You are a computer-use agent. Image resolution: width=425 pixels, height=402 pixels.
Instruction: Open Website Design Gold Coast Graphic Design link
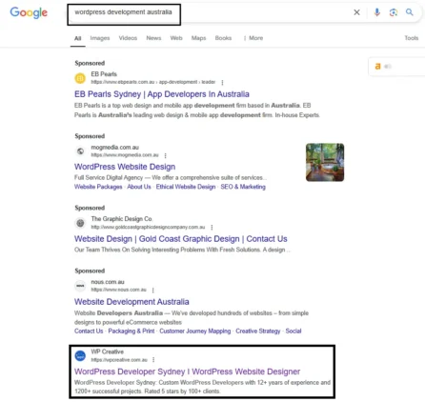tap(181, 239)
